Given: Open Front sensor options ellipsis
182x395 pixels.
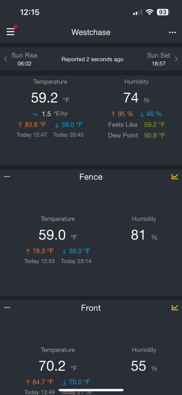Looking at the screenshot, I should (x=7, y=308).
